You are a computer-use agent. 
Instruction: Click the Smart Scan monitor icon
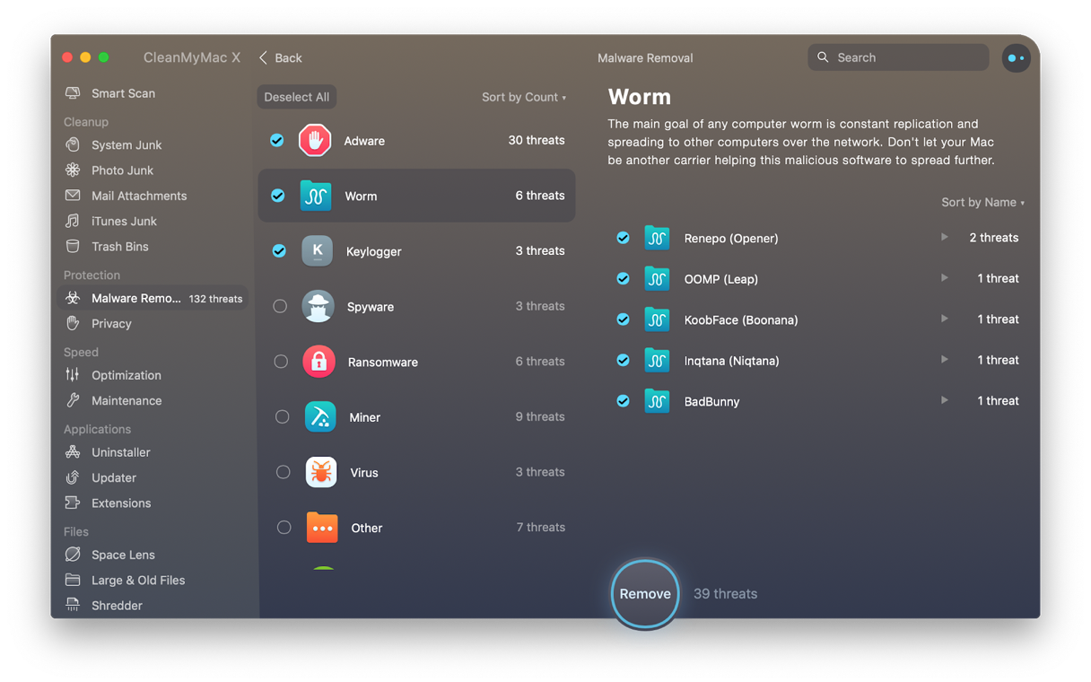click(x=73, y=93)
